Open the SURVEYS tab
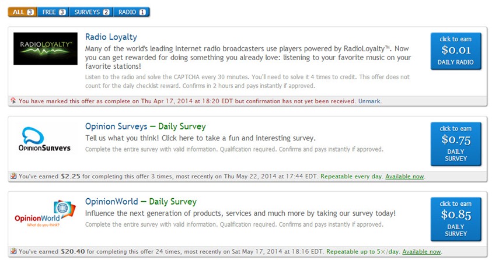The image size is (492, 260). point(92,12)
